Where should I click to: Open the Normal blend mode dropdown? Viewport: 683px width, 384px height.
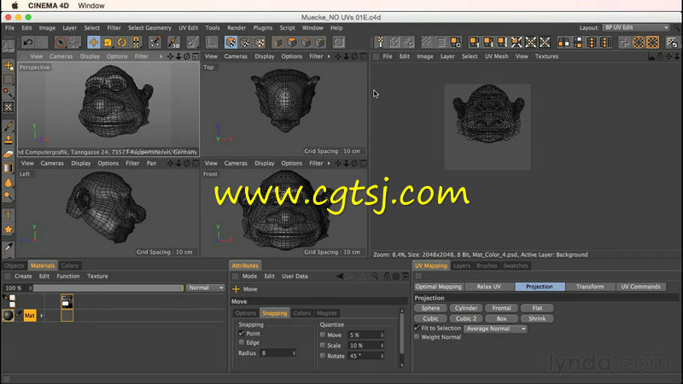(x=206, y=288)
